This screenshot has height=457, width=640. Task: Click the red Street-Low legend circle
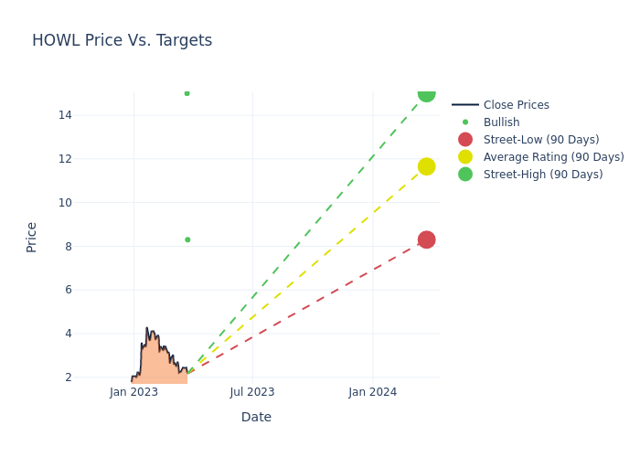[x=465, y=140]
